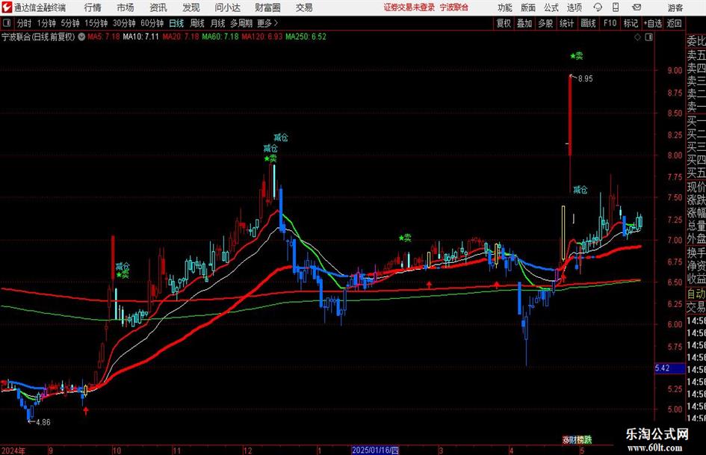This screenshot has height=455, width=706.
Task: Switch to 分时 chart tab
Action: click(x=25, y=23)
